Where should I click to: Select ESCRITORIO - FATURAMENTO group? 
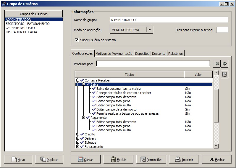tap(34, 24)
